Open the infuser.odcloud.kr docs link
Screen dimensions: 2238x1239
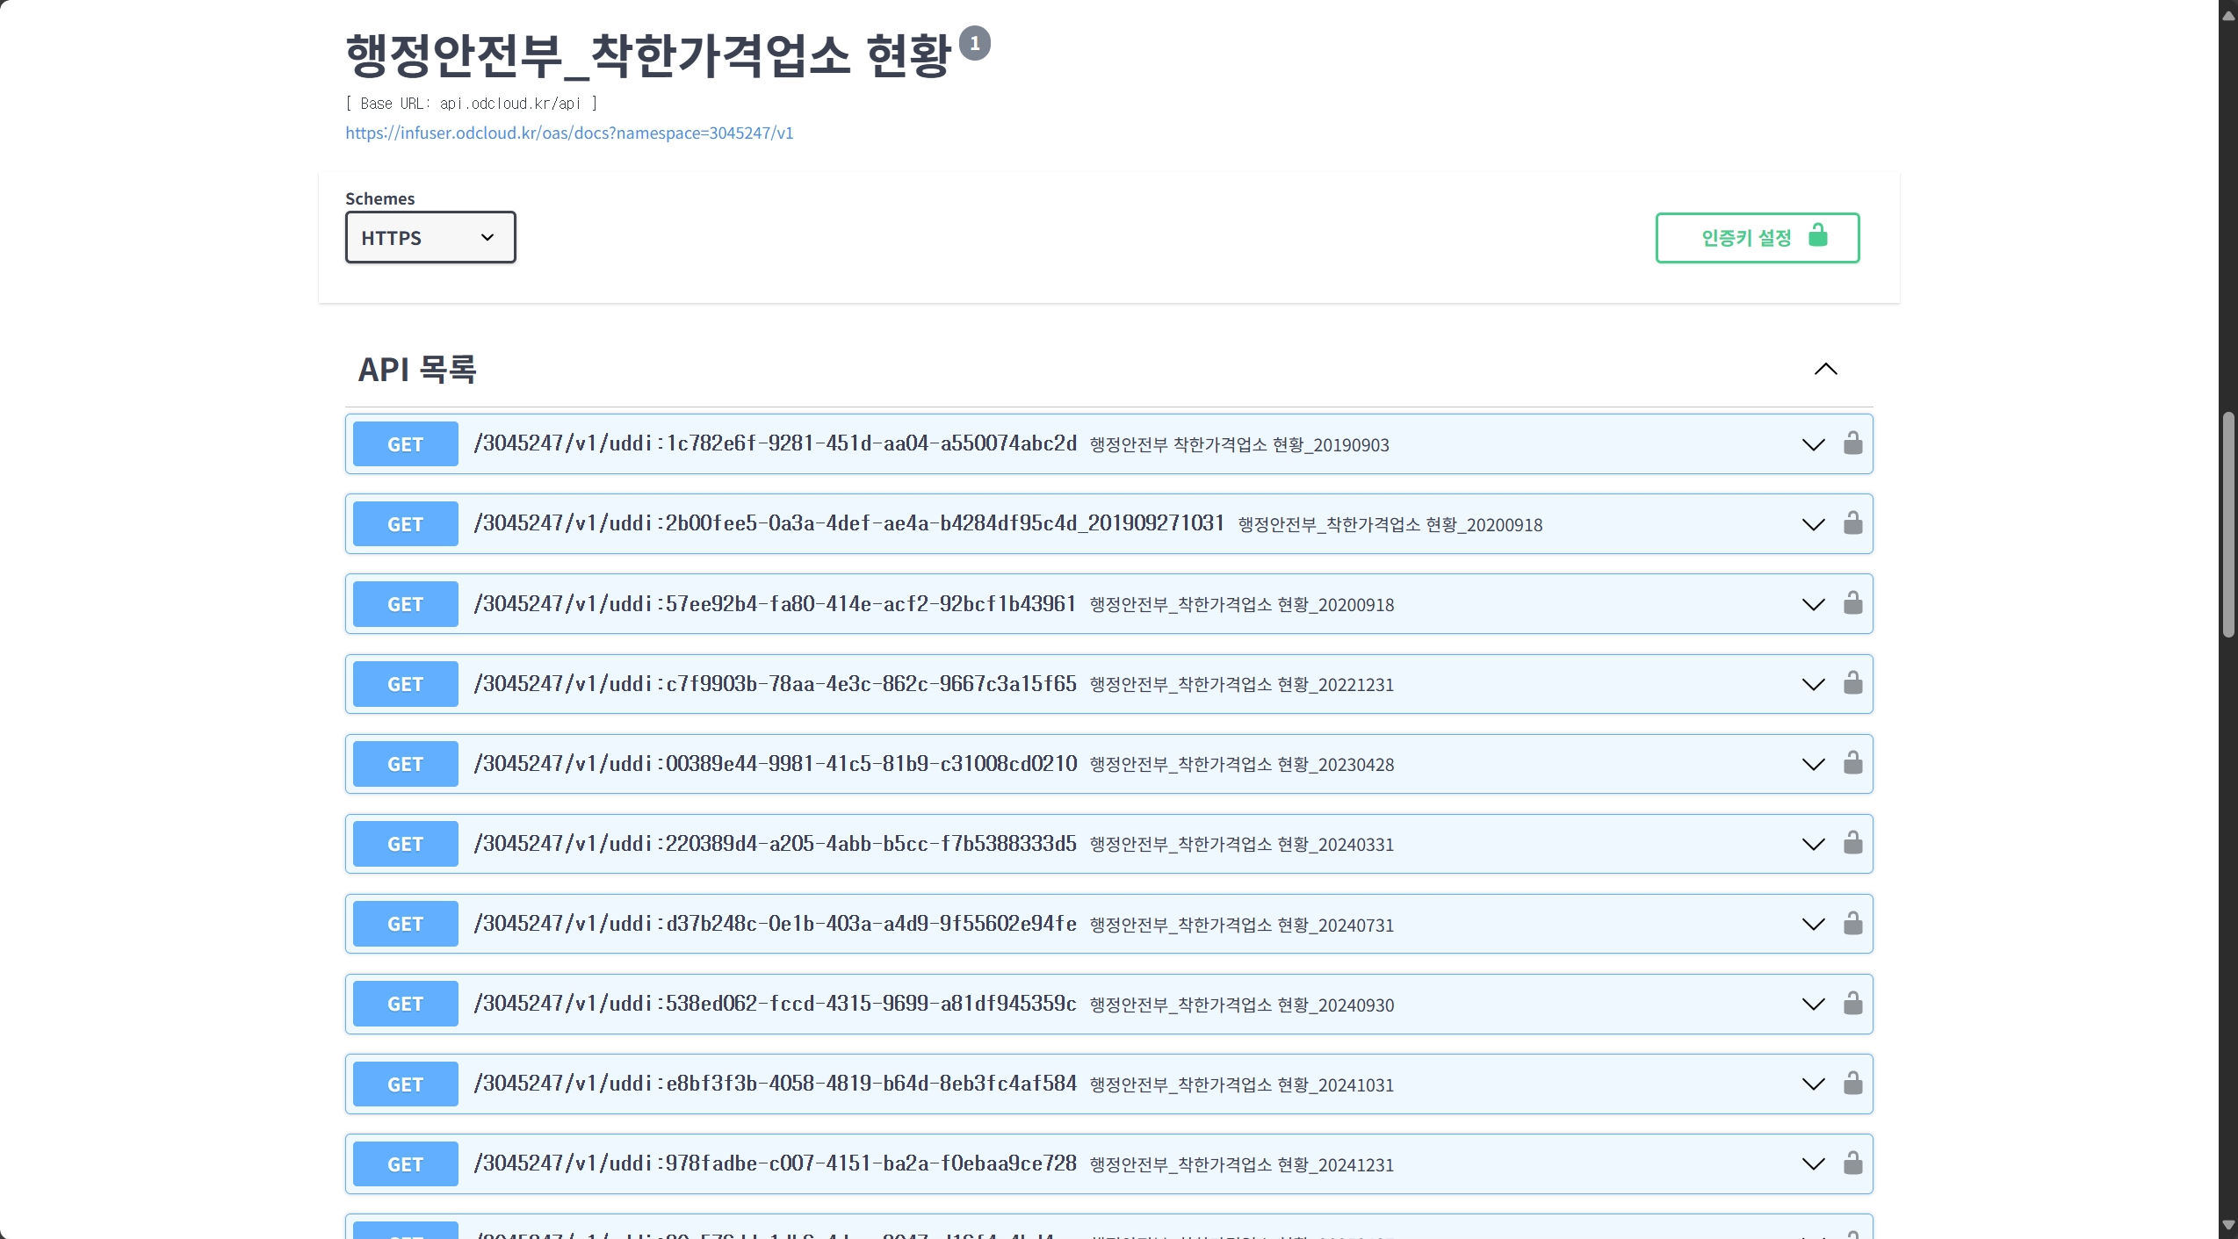coord(569,133)
